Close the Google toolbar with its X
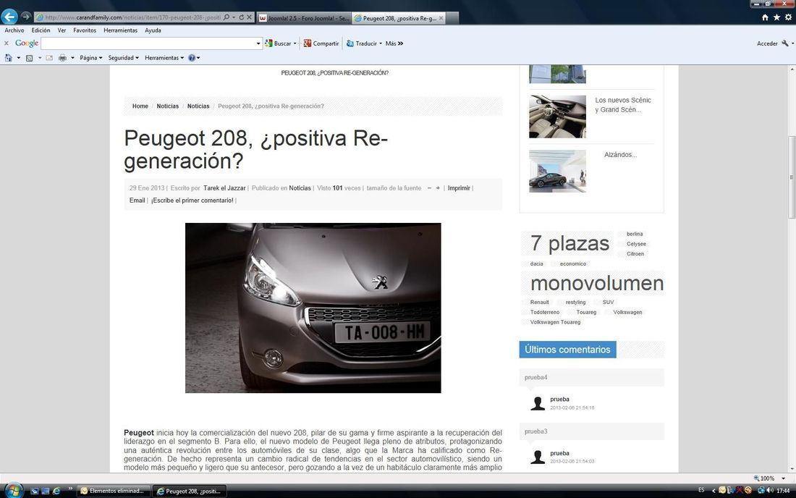This screenshot has height=498, width=796. pos(7,43)
